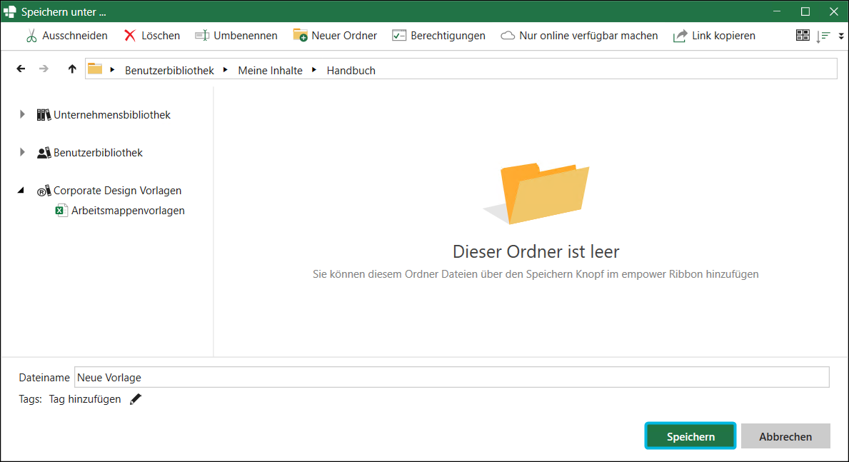Screen dimensions: 849x462
Task: Minimize the Speichern unter window
Action: coord(777,11)
